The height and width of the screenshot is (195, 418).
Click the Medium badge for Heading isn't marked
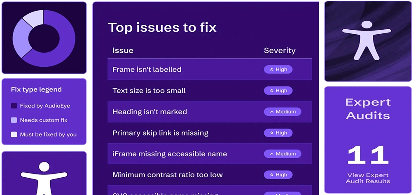[x=283, y=111]
